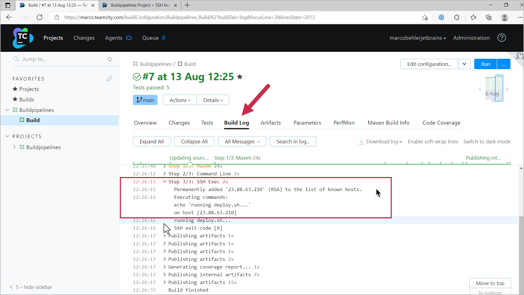Switch to dark mode

click(x=487, y=141)
